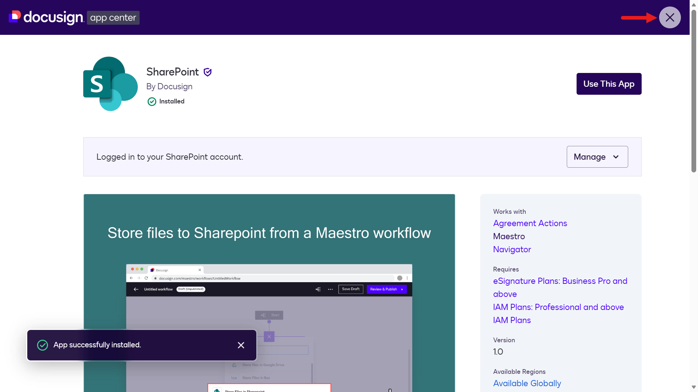The image size is (698, 392).
Task: Open the Navigator link
Action: pos(512,249)
